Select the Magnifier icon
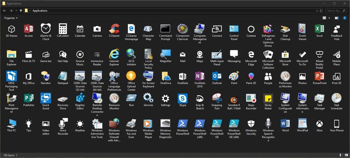 (165, 54)
